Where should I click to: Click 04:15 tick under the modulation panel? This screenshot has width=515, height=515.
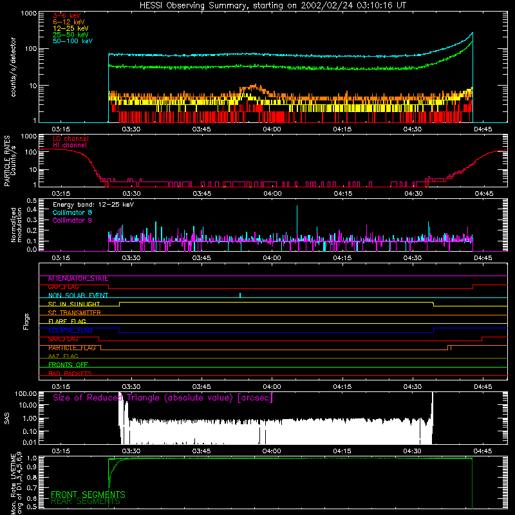pos(342,258)
